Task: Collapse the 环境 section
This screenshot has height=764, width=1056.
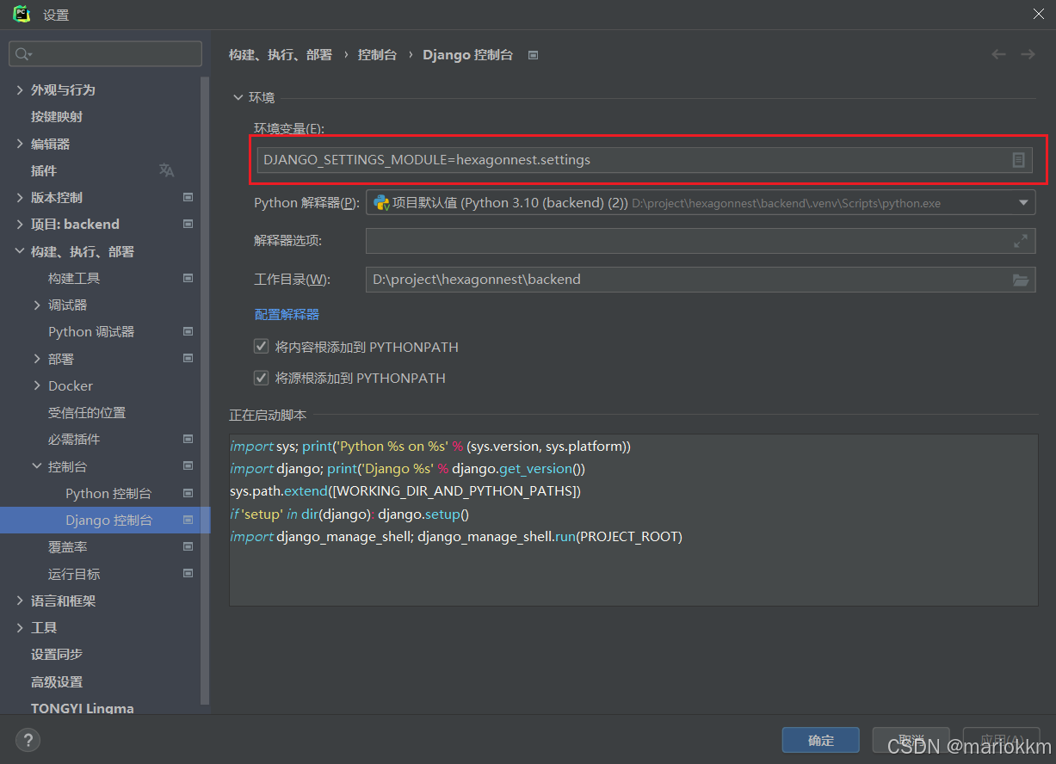Action: 238,97
